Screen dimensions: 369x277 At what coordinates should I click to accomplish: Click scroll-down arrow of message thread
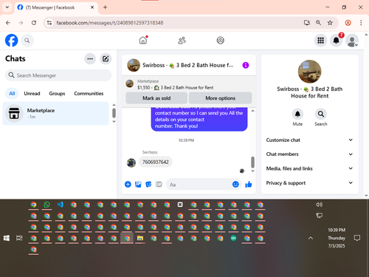coord(252,171)
